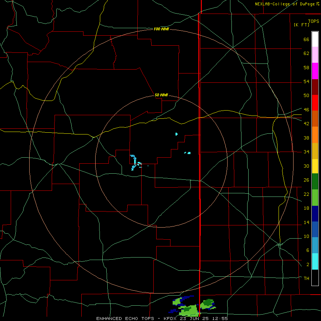Select the dark green legend block
Screen dimensions: 321x321
point(315,182)
